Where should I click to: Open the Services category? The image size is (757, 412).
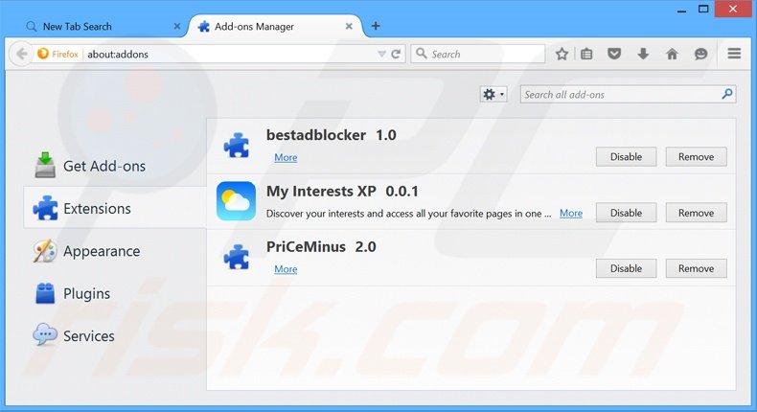(115, 335)
